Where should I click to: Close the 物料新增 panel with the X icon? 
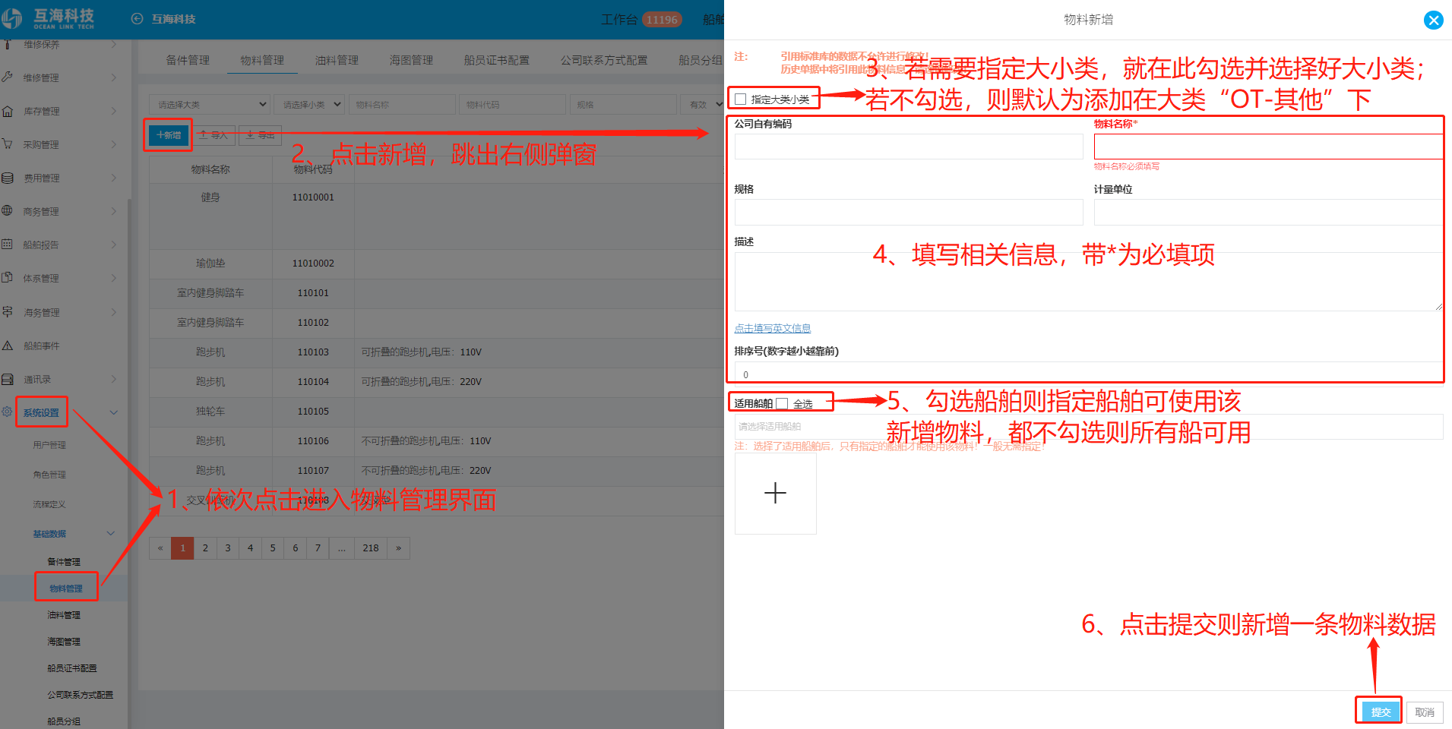tap(1433, 20)
